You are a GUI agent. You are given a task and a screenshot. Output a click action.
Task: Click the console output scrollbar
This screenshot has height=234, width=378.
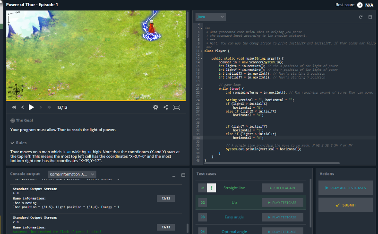tap(187, 228)
